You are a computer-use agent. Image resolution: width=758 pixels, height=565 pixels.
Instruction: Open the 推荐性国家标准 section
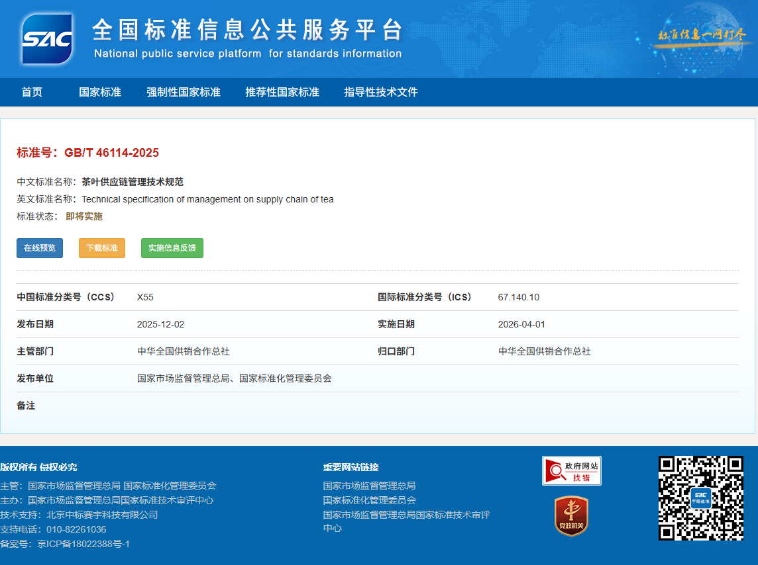[x=282, y=93]
